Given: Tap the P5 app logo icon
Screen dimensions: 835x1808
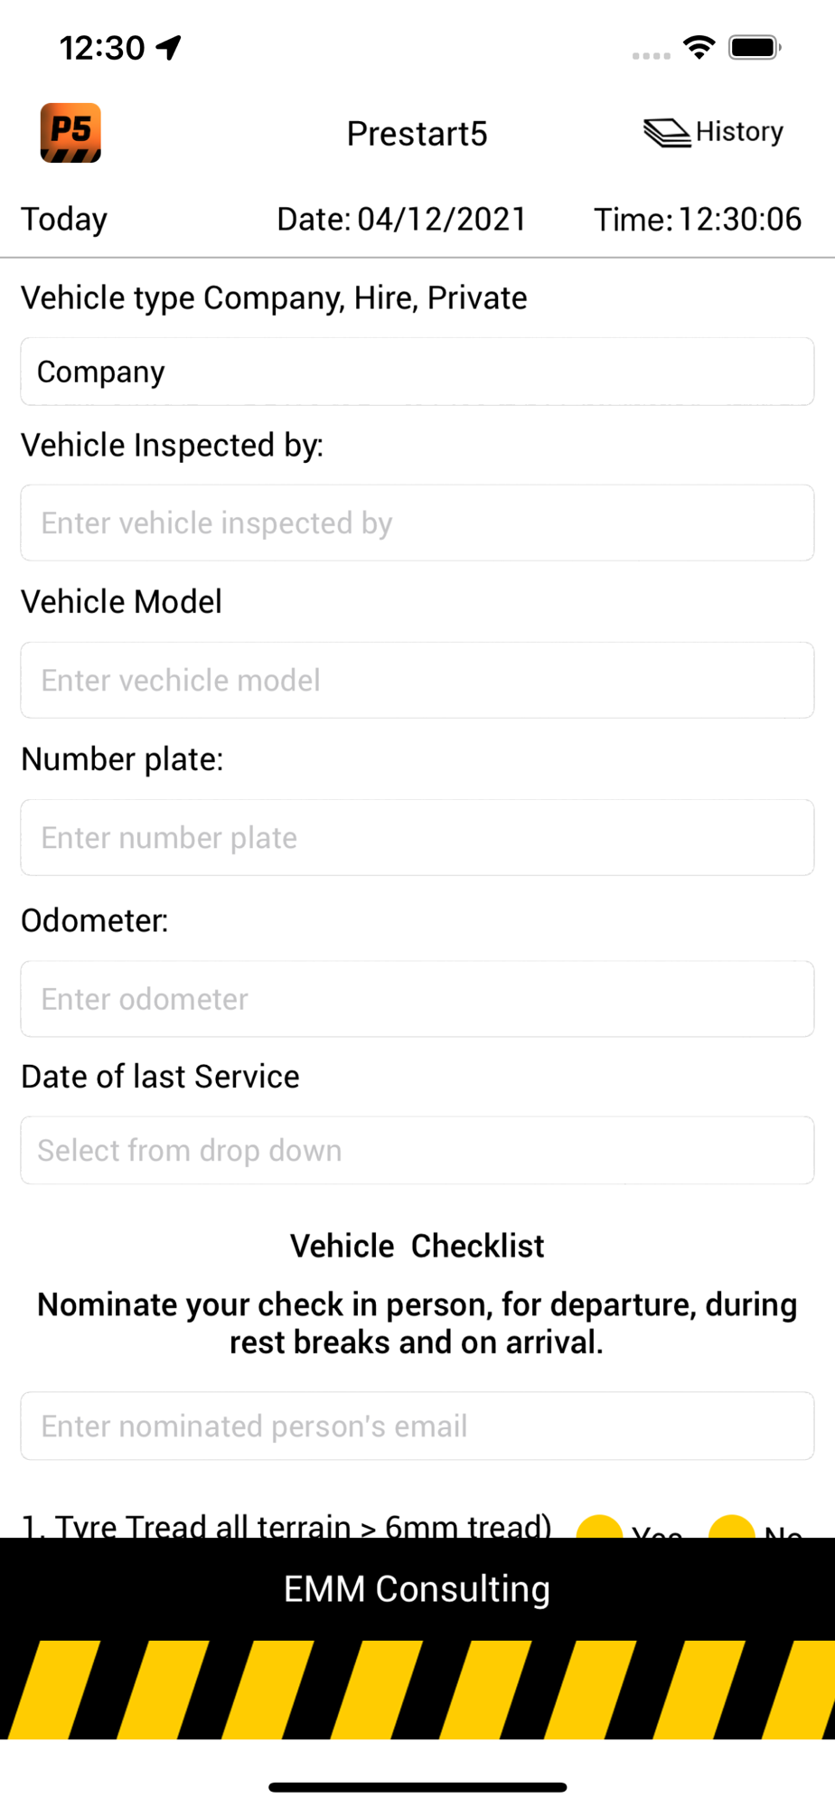Looking at the screenshot, I should point(70,133).
